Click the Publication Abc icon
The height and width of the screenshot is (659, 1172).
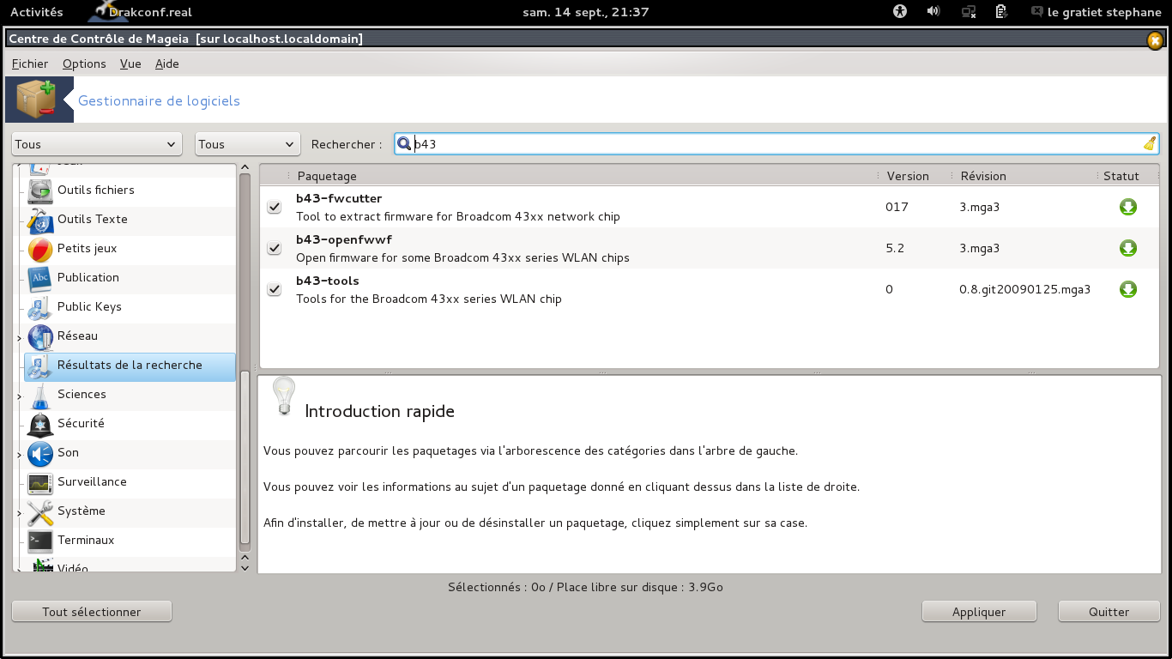[40, 278]
